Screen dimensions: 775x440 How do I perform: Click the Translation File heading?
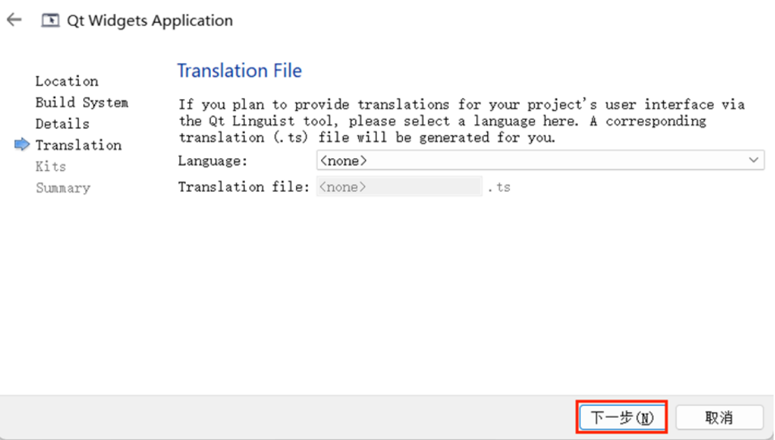tap(239, 70)
